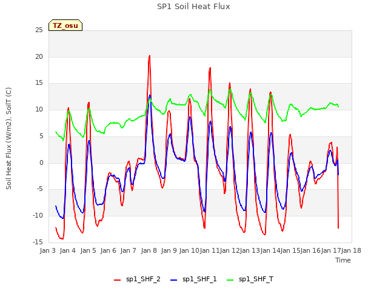Image resolution: width=388 pixels, height=291 pixels.
Task: Click the blue peak near 13 on Jan 8
Action: click(x=150, y=95)
